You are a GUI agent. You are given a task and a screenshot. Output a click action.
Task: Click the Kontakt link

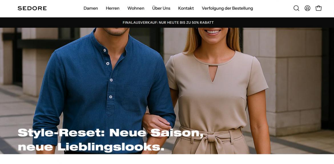[186, 8]
